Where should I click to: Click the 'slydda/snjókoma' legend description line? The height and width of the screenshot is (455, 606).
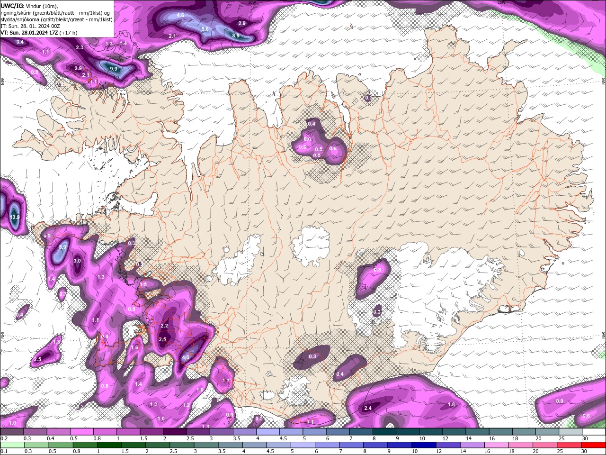[x=56, y=19]
